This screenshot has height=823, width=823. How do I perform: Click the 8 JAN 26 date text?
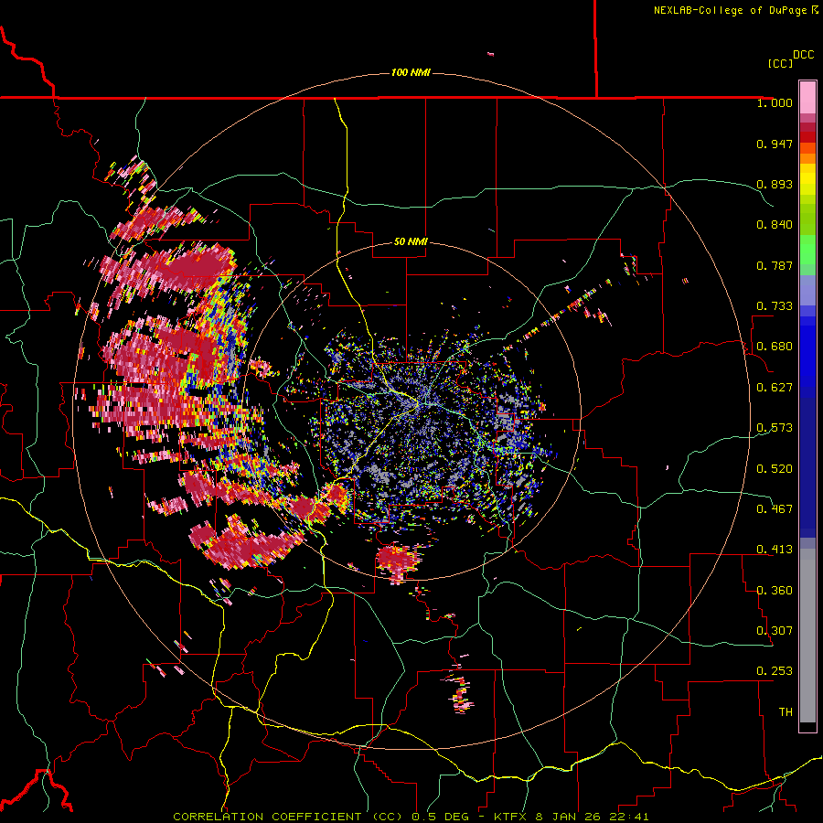tap(569, 817)
